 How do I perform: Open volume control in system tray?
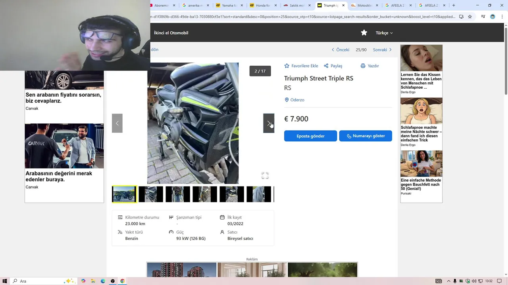(474, 281)
